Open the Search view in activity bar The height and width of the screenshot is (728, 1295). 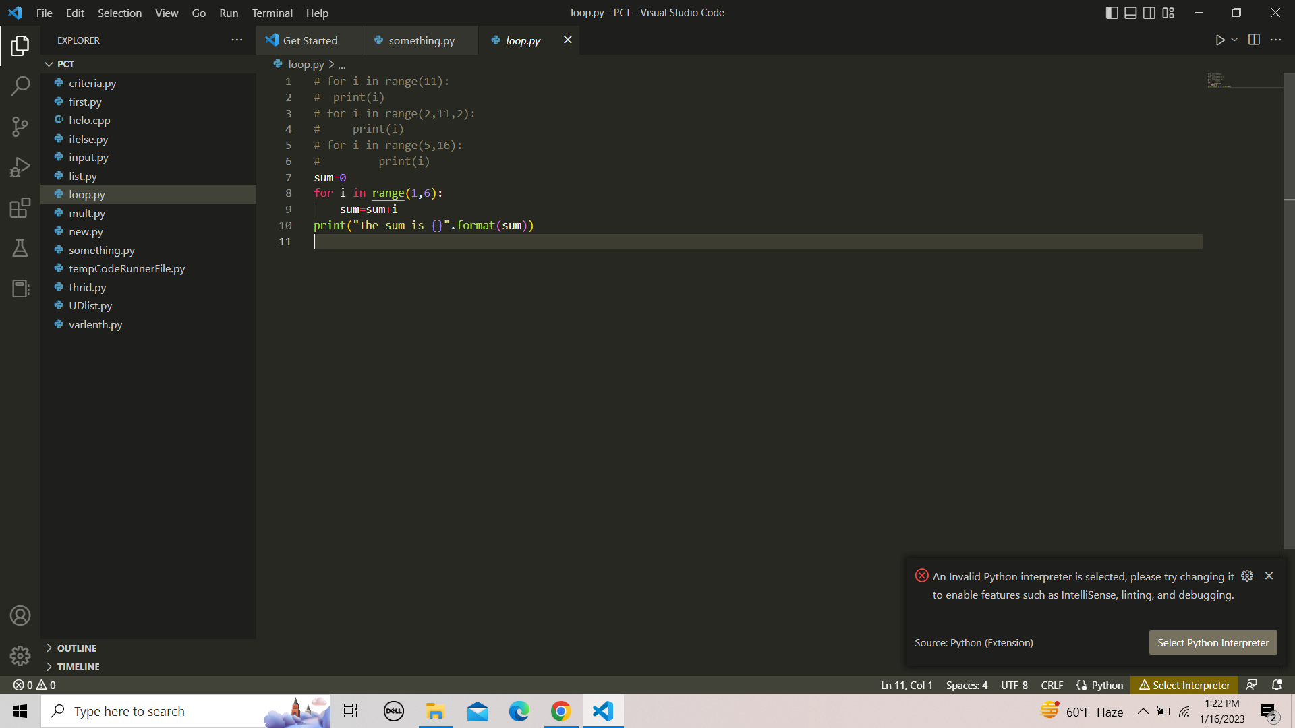point(20,86)
